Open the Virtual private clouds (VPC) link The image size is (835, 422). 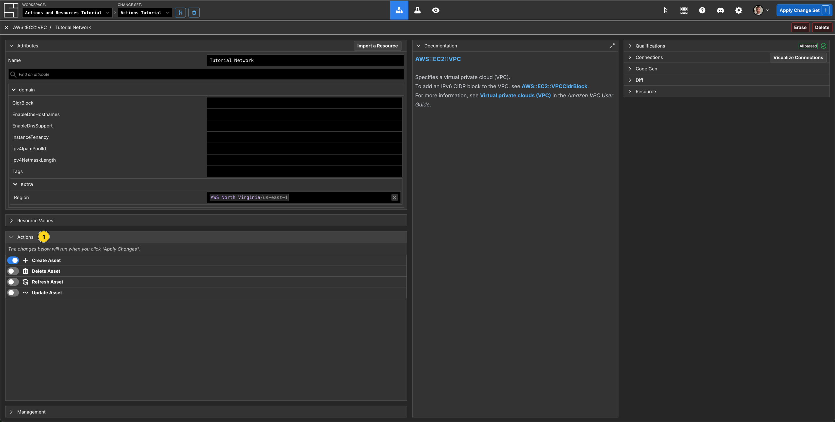tap(515, 95)
